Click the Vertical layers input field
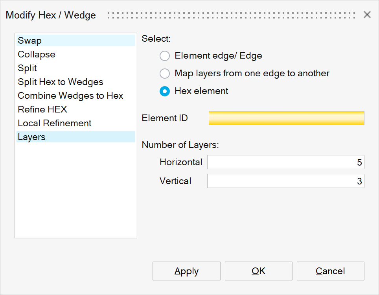This screenshot has height=295, width=379. (285, 181)
